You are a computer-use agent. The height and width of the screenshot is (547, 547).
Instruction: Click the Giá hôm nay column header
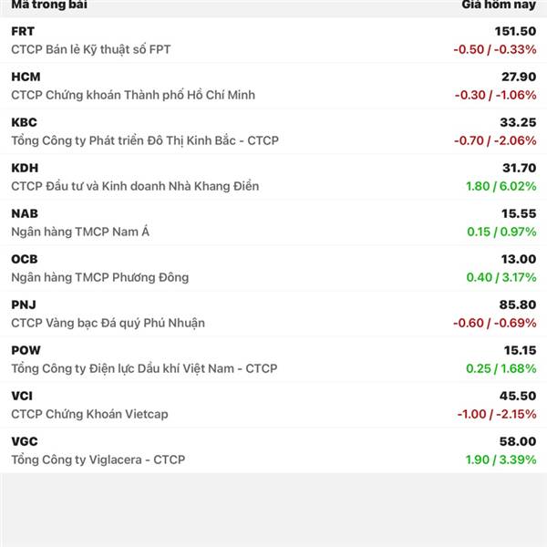coord(499,5)
